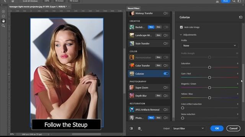Image resolution: width=245 pixels, height=137 pixels.
Task: Enable the Landscape Mixer toggle
Action: click(x=166, y=35)
